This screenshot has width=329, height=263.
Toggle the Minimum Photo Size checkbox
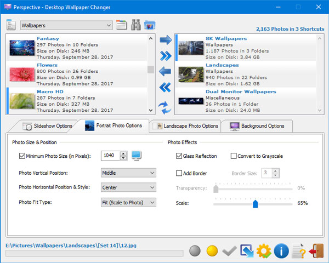pyautogui.click(x=22, y=156)
